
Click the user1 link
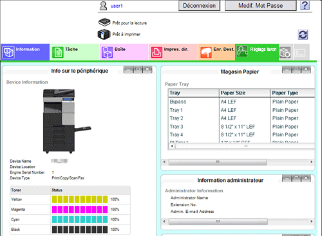click(117, 6)
